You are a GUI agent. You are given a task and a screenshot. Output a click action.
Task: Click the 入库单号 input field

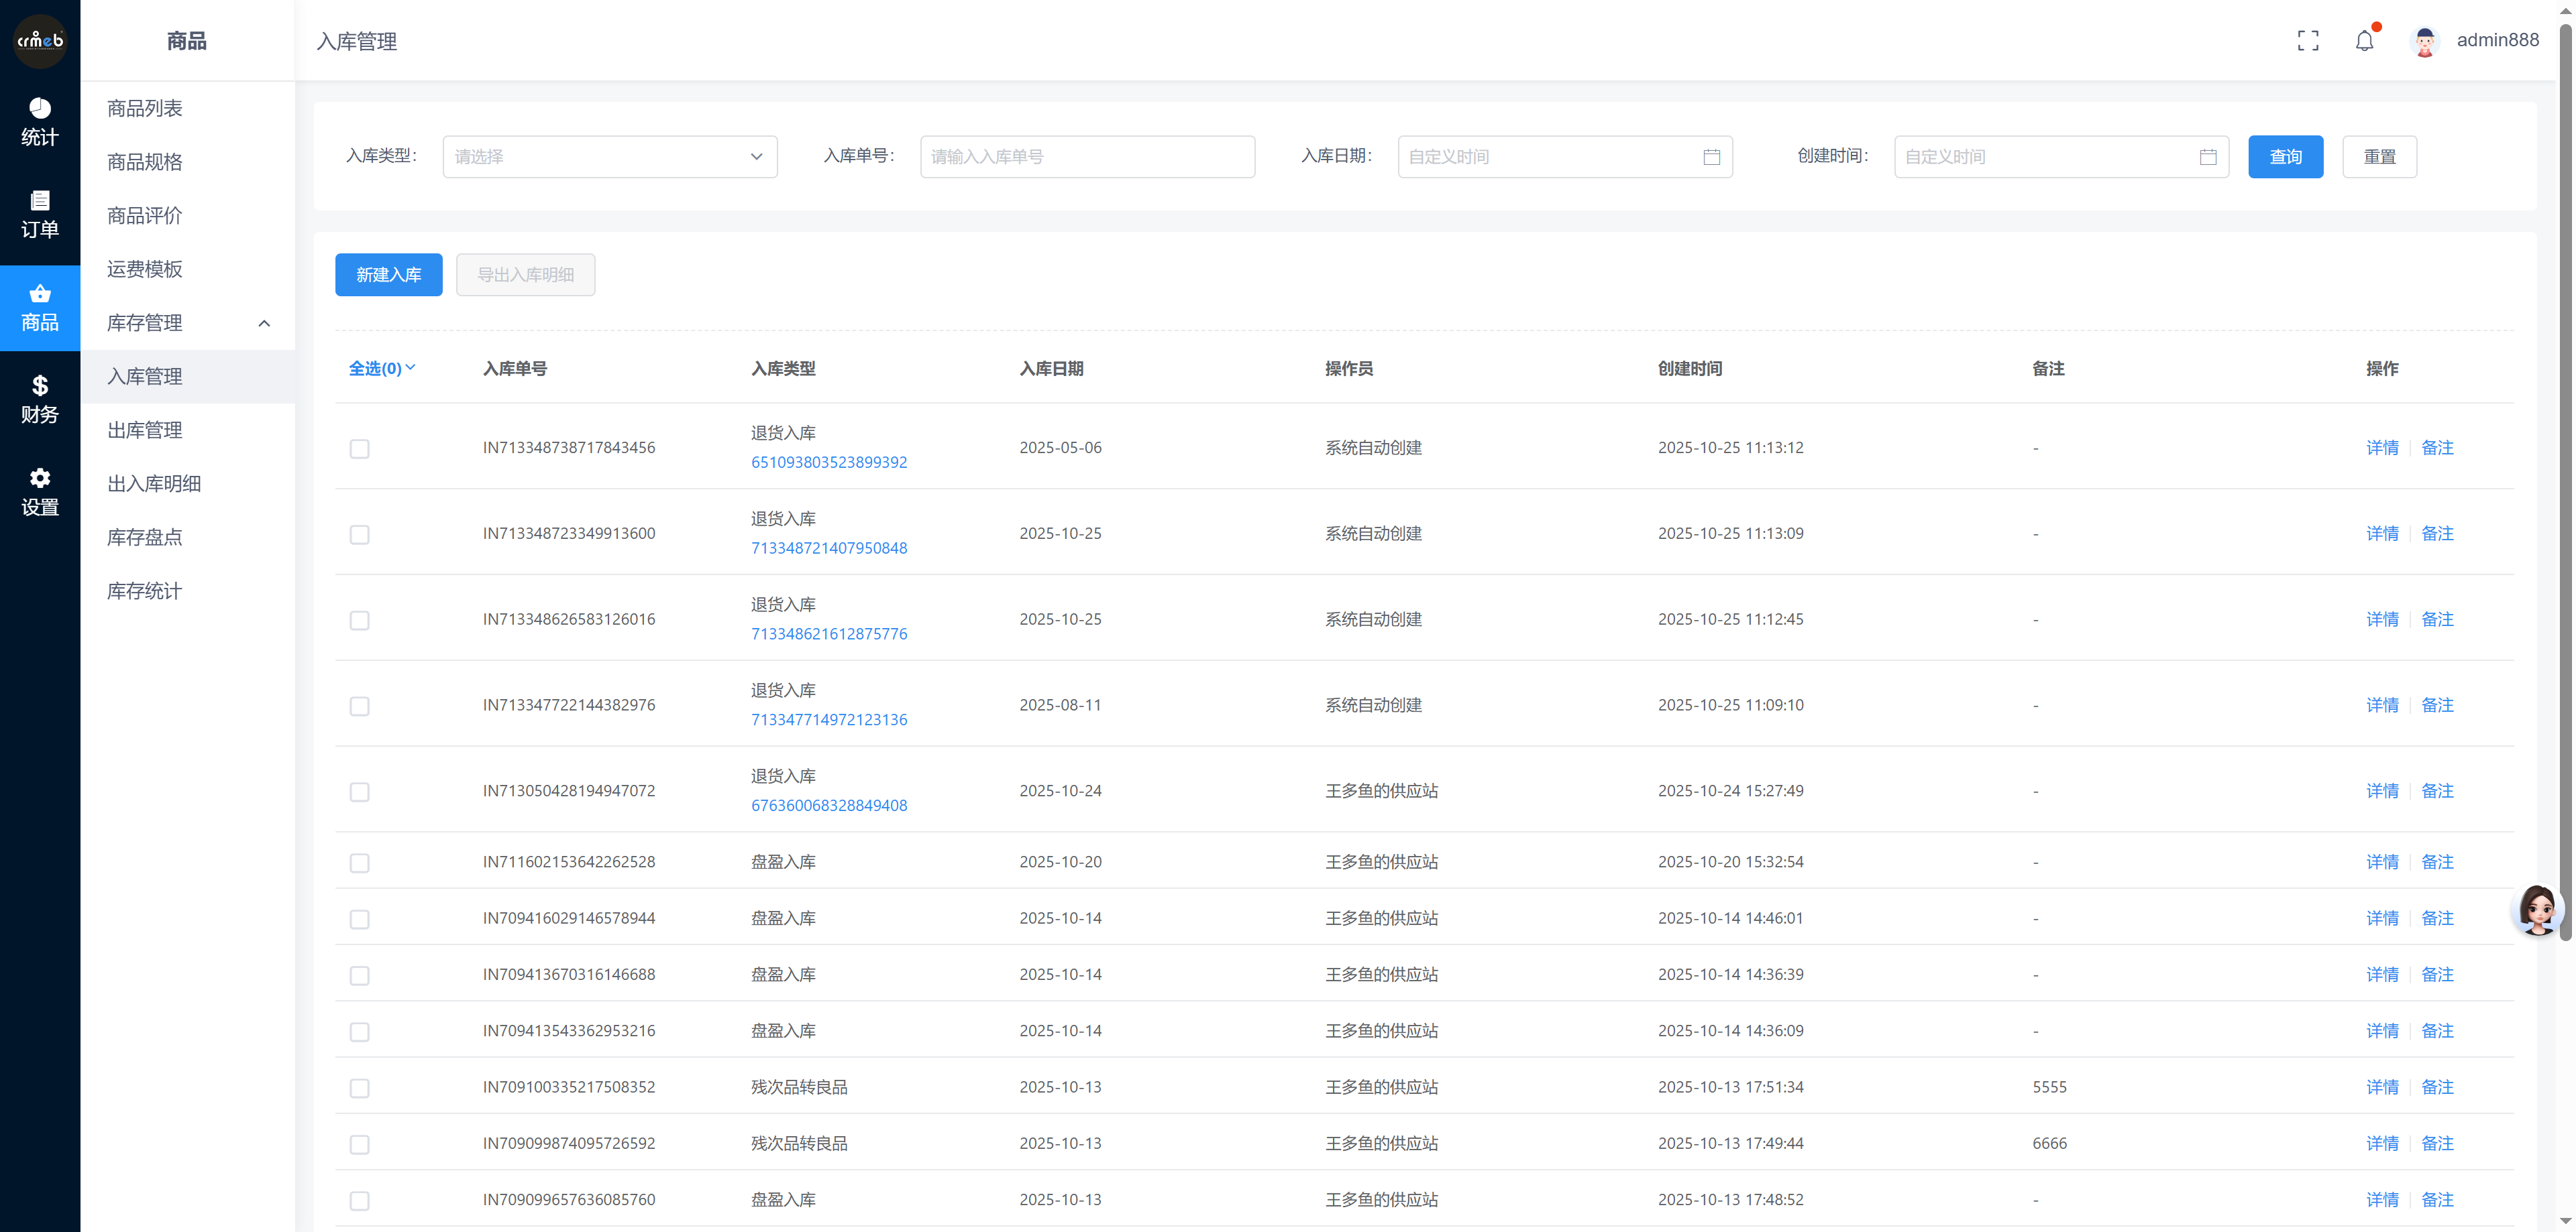point(1087,157)
